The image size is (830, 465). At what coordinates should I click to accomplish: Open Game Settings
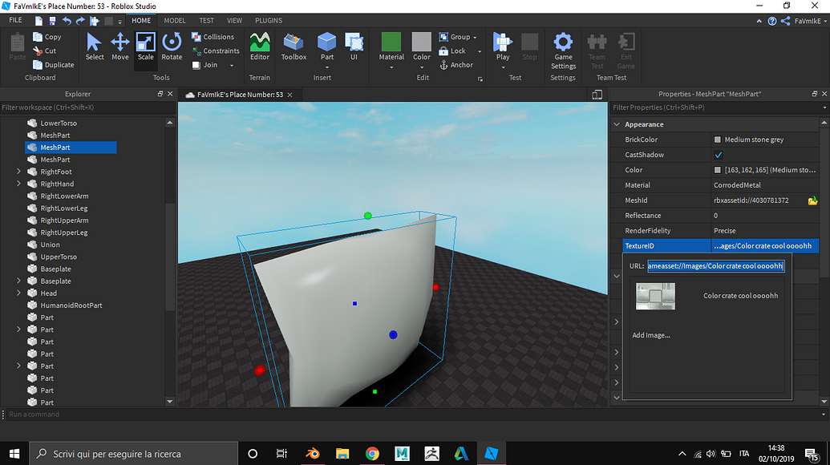click(563, 51)
